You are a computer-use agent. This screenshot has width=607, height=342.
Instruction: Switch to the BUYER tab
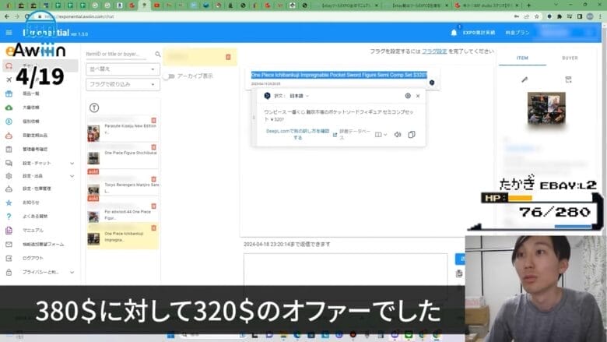(570, 58)
